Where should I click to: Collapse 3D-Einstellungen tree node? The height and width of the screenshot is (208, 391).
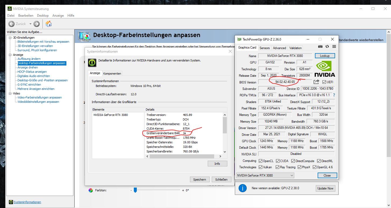(10, 38)
